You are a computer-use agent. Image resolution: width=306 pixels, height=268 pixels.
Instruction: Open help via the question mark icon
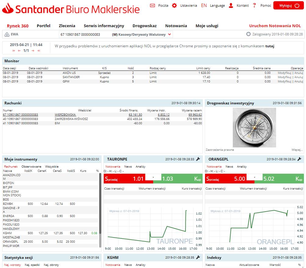click(x=254, y=5)
